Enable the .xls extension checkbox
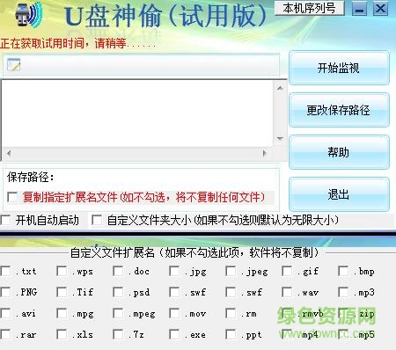The image size is (396, 350). pyautogui.click(x=62, y=334)
